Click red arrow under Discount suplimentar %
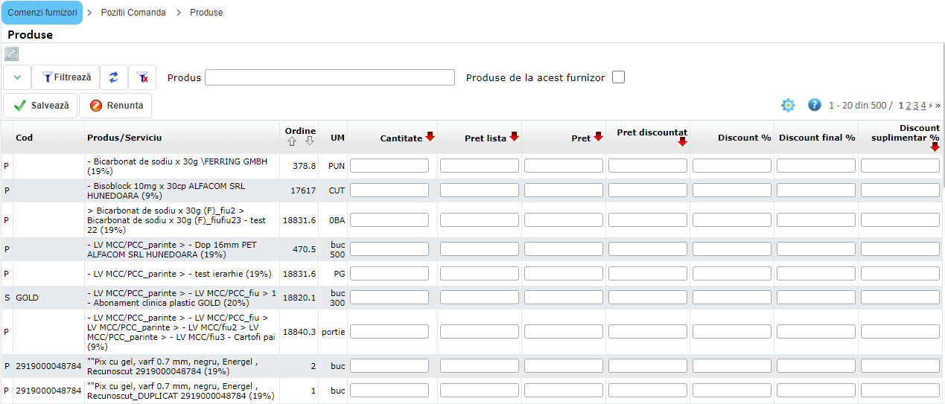Viewport: 945px width, 404px height. tap(935, 147)
